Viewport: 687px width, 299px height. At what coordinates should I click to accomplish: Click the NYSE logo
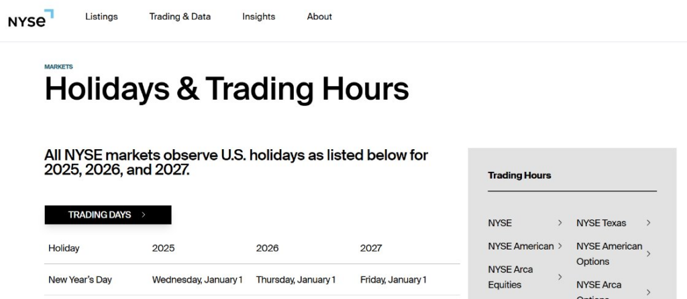(x=31, y=19)
